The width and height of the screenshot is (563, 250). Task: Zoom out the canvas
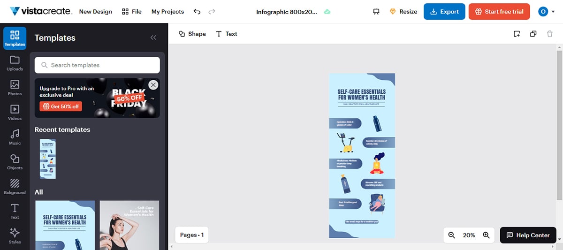451,235
